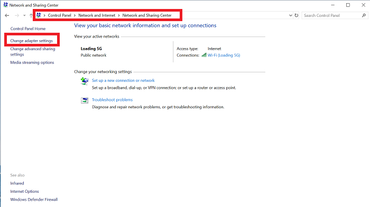Expand chevron after Control Panel breadcrumb
Viewport: 370px width, 207px height.
[75, 15]
